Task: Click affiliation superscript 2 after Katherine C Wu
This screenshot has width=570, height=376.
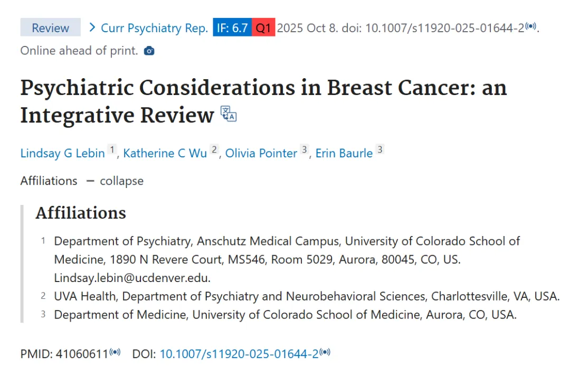Action: click(x=214, y=150)
